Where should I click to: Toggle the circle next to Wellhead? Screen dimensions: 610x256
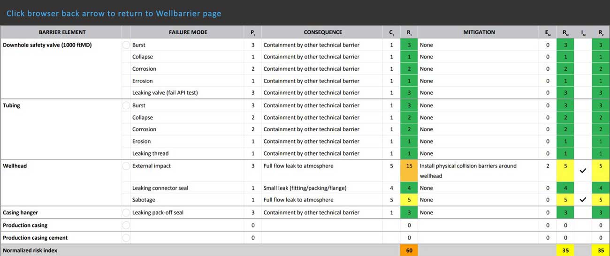126,166
